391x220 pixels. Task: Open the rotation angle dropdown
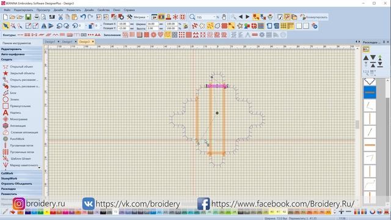tap(86, 26)
